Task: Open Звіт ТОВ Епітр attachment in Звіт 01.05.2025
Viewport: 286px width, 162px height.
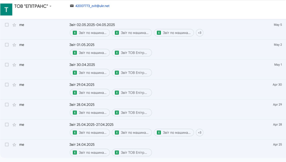Action: tap(132, 53)
